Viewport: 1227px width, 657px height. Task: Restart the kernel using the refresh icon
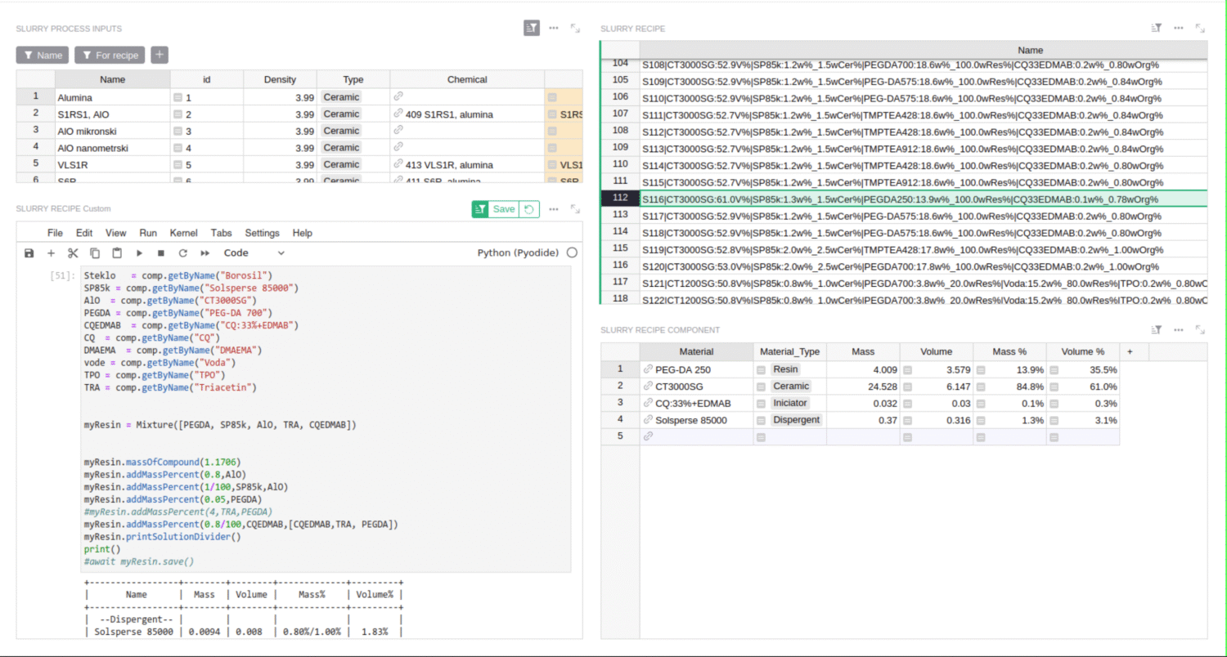183,253
